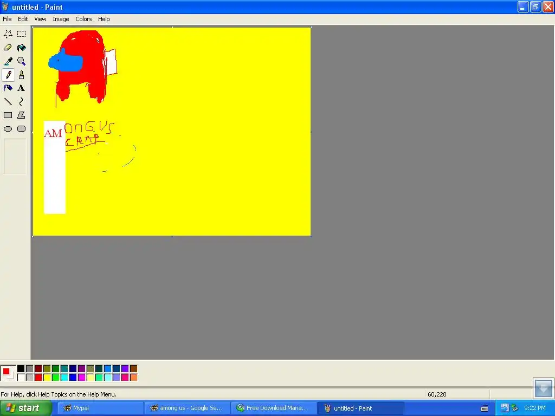
Task: Click the red 'AM' text on canvas
Action: pyautogui.click(x=53, y=134)
